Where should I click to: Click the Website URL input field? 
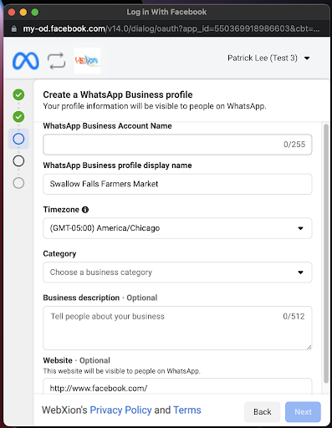click(x=177, y=386)
